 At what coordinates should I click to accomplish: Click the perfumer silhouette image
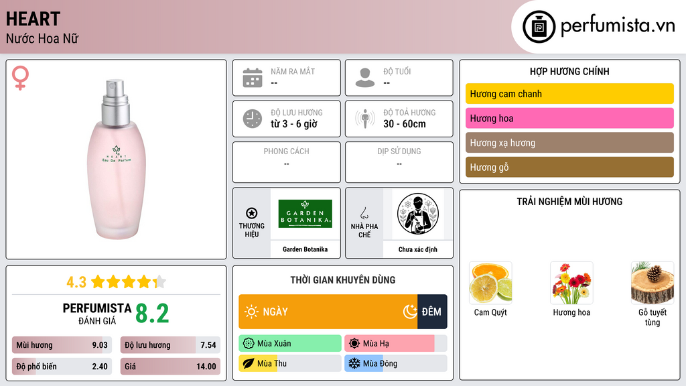(x=418, y=214)
